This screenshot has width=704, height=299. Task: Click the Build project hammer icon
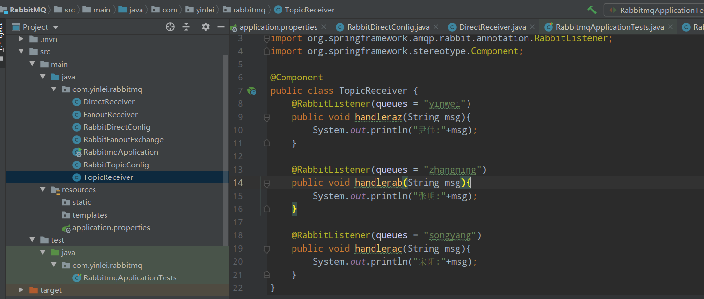[592, 10]
